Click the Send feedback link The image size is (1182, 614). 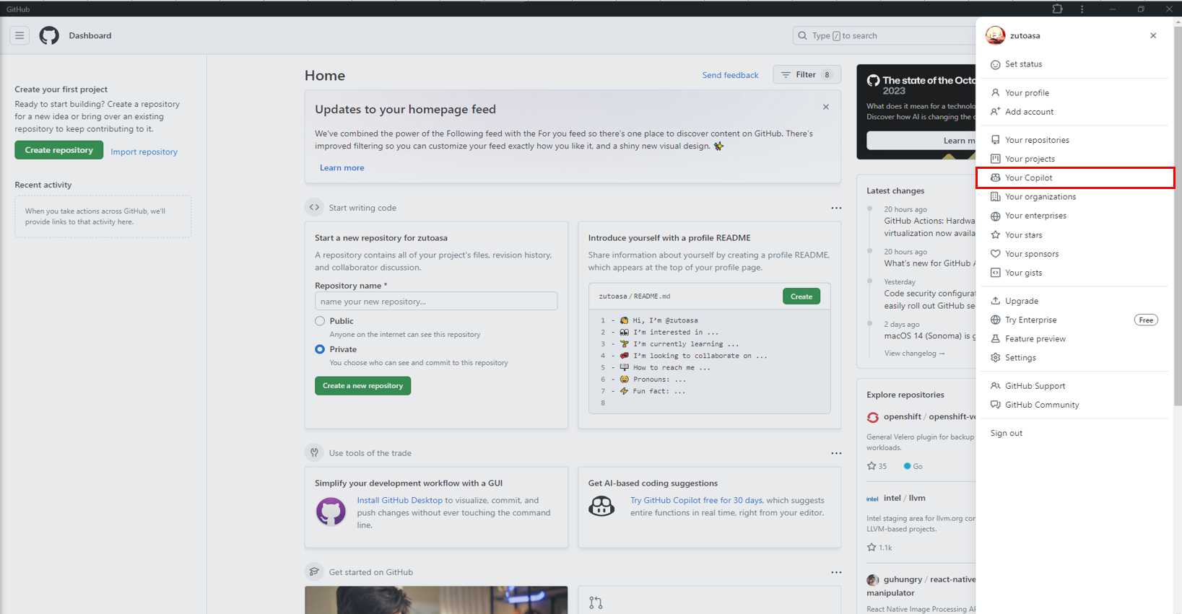[730, 75]
